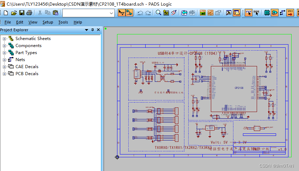Open the View menu
Screen dimensions: 299x171
[x=33, y=22]
